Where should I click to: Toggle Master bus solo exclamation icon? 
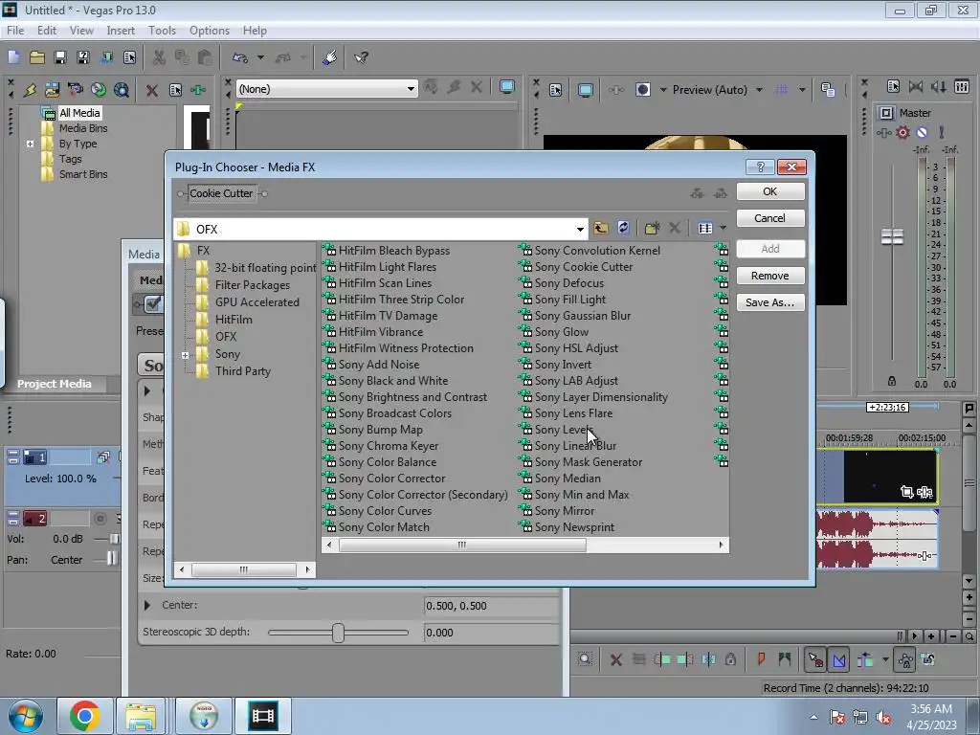(942, 132)
